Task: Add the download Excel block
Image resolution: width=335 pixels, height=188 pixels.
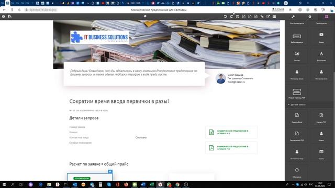Action: 297,118
